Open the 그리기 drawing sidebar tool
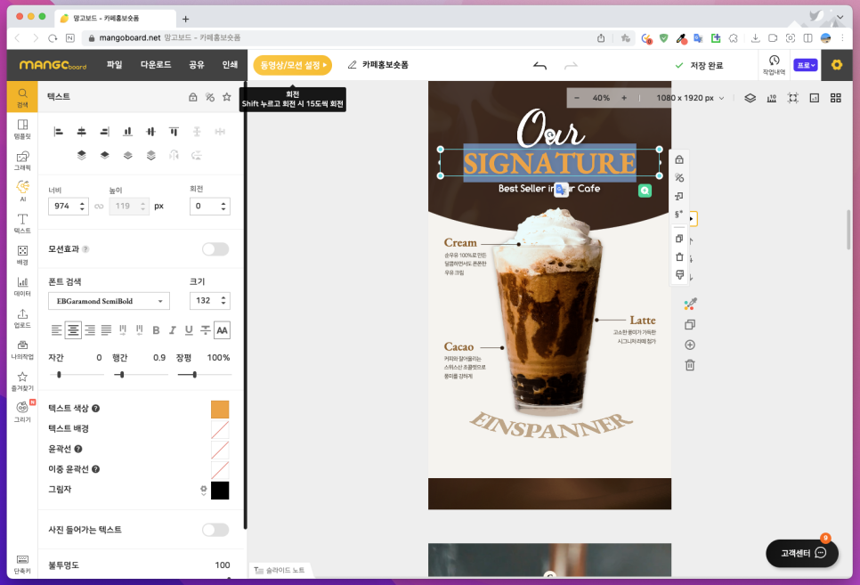The height and width of the screenshot is (585, 860). pos(22,411)
